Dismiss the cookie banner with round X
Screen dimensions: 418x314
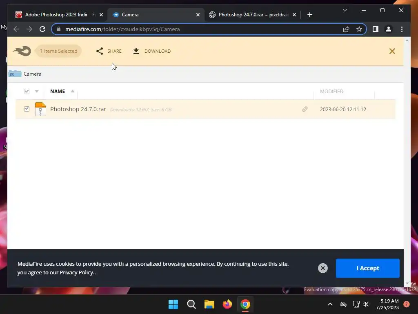tap(322, 268)
